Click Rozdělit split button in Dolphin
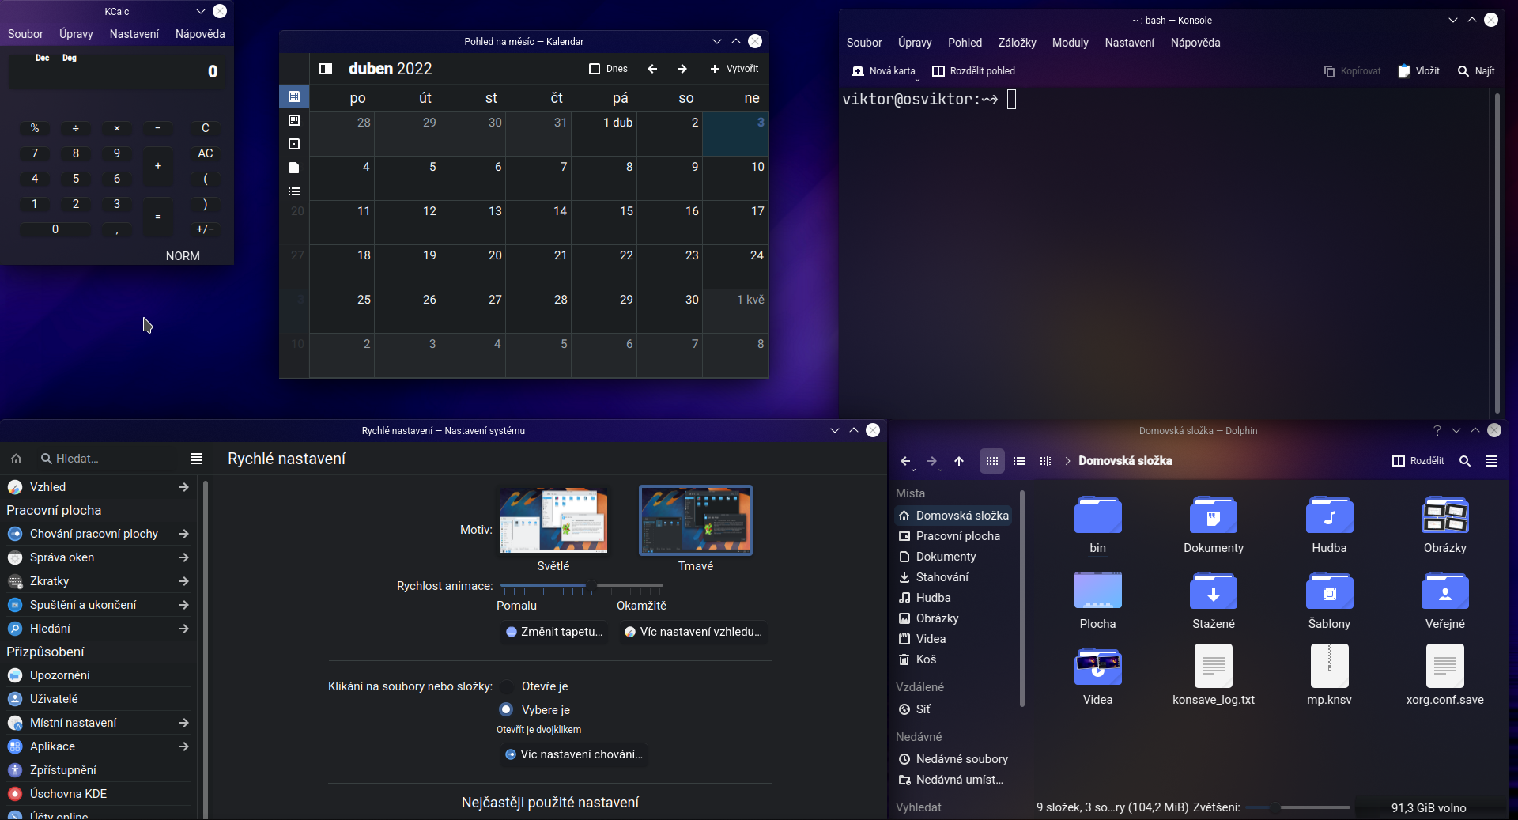 click(x=1418, y=461)
